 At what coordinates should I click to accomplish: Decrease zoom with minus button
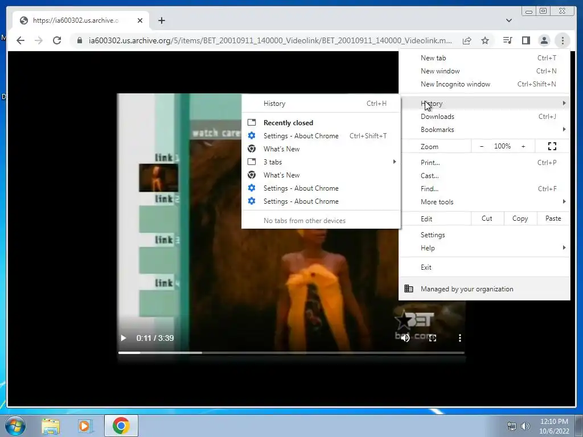(x=482, y=146)
